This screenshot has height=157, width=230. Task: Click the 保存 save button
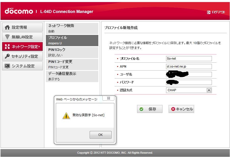pos(150,109)
